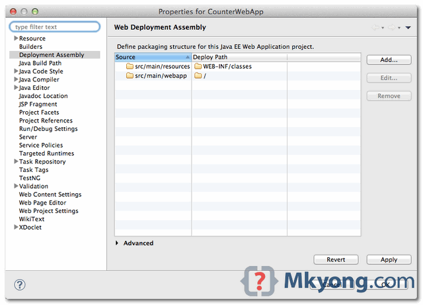This screenshot has width=423, height=305.
Task: Open Javadoc Location settings
Action: pyautogui.click(x=44, y=96)
